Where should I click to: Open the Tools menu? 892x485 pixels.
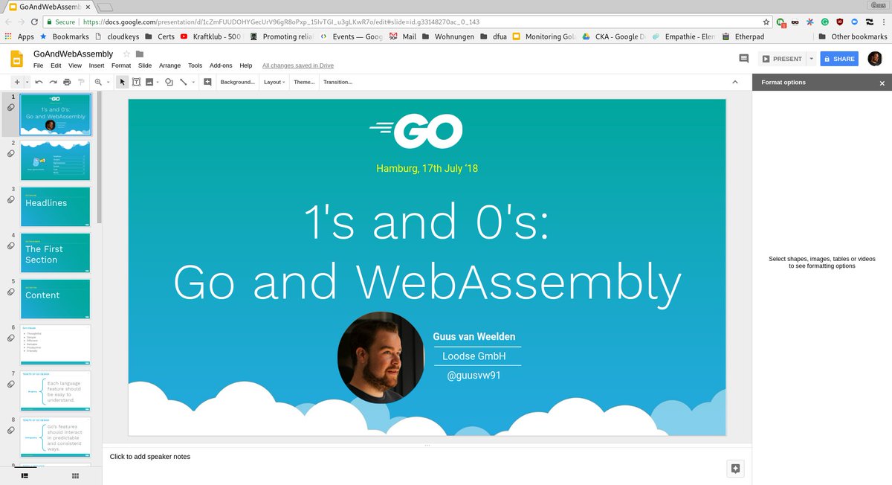195,65
